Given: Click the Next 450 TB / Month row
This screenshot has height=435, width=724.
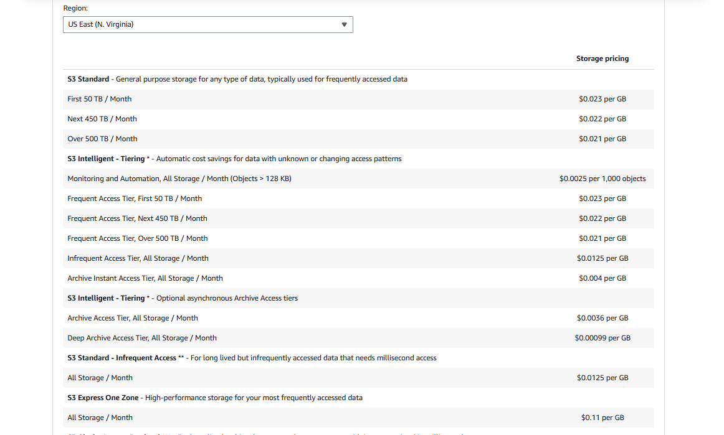Looking at the screenshot, I should (358, 119).
